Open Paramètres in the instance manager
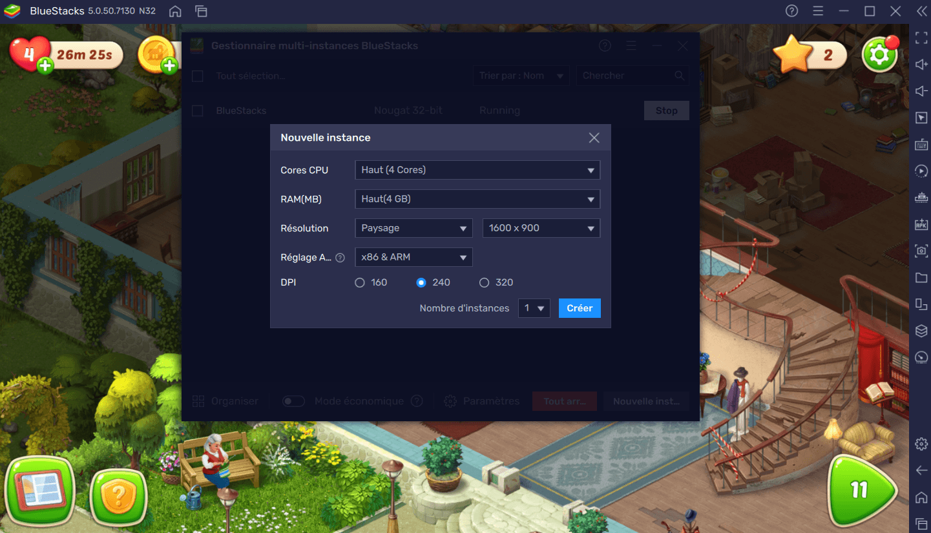The image size is (931, 533). pos(482,401)
